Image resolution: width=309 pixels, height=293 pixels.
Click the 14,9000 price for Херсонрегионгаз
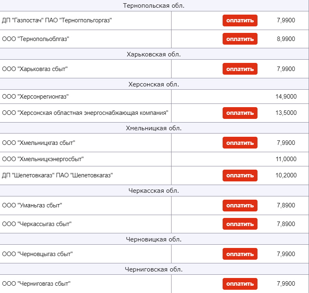click(286, 97)
